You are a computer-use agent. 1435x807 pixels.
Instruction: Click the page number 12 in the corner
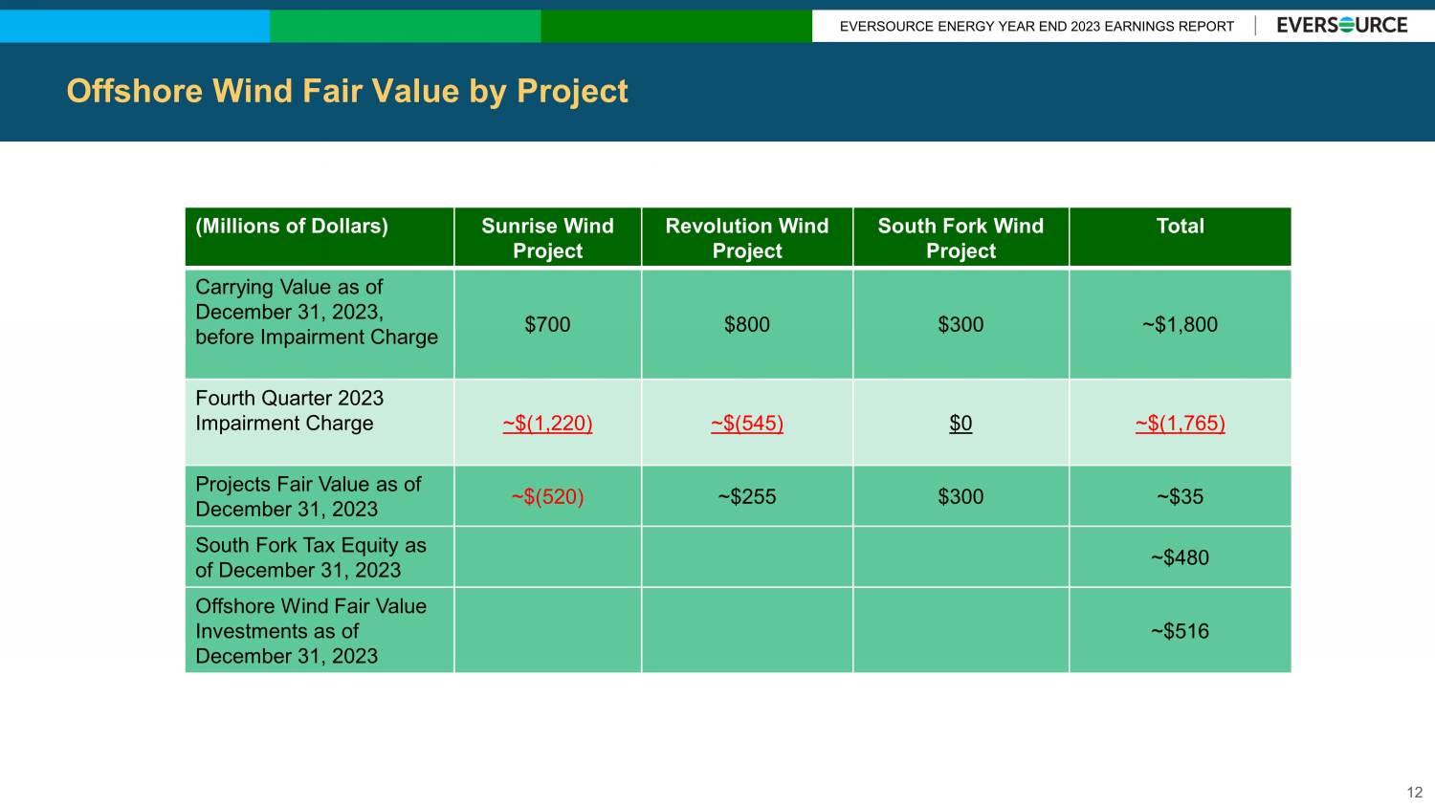point(1414,793)
